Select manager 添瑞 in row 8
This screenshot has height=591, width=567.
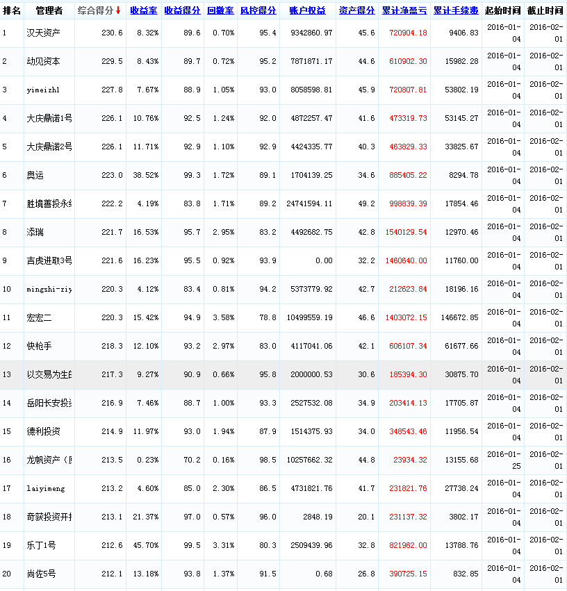click(35, 232)
